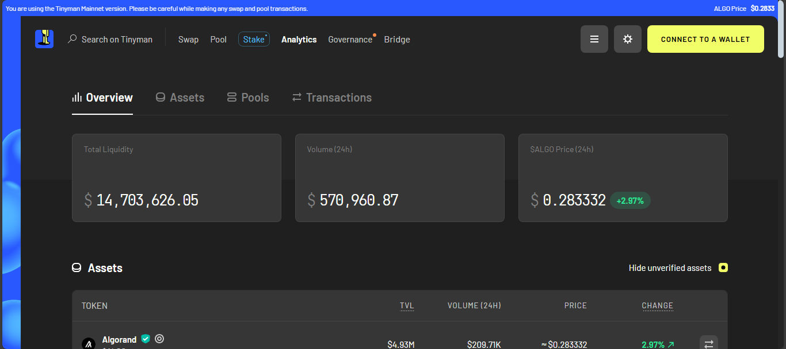Click ALGO Price $0.2833 in top banner

pos(744,9)
